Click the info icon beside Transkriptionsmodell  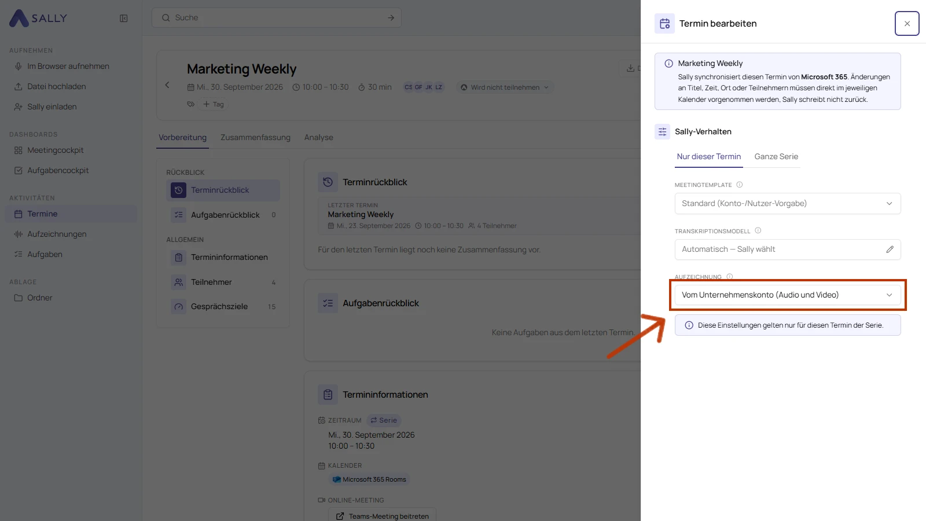pos(758,230)
